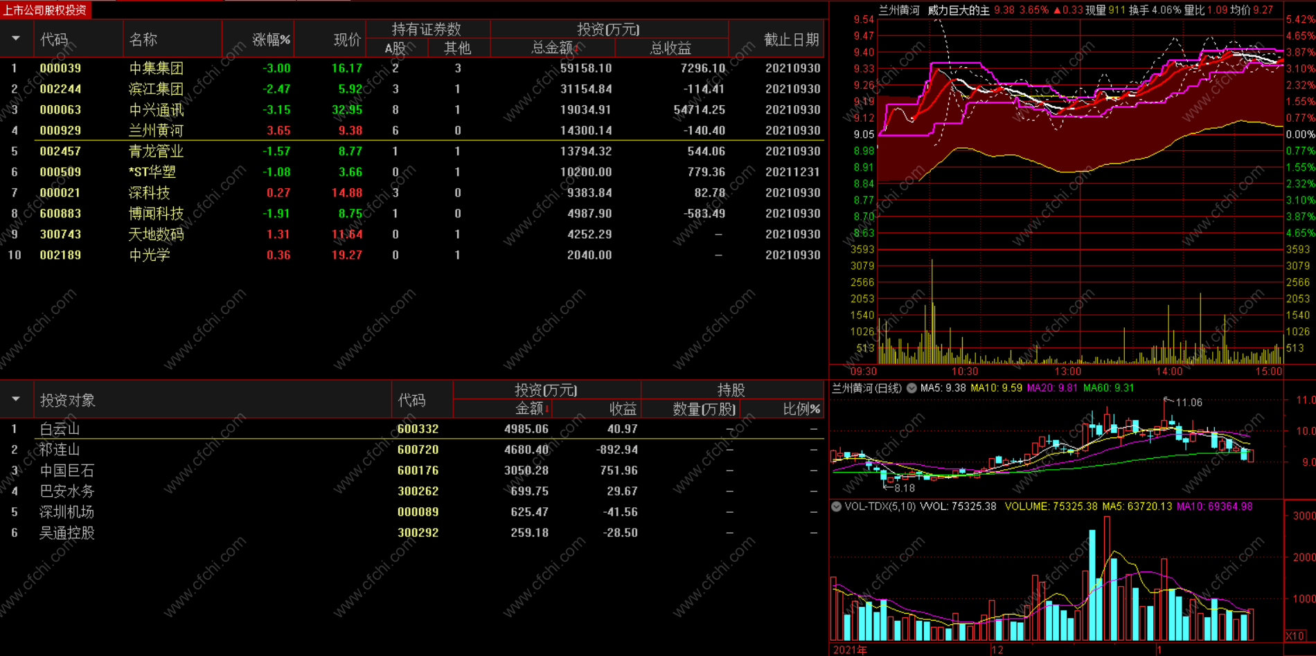The image size is (1316, 656).
Task: Select the 巴安水务 investment row
Action: click(414, 491)
